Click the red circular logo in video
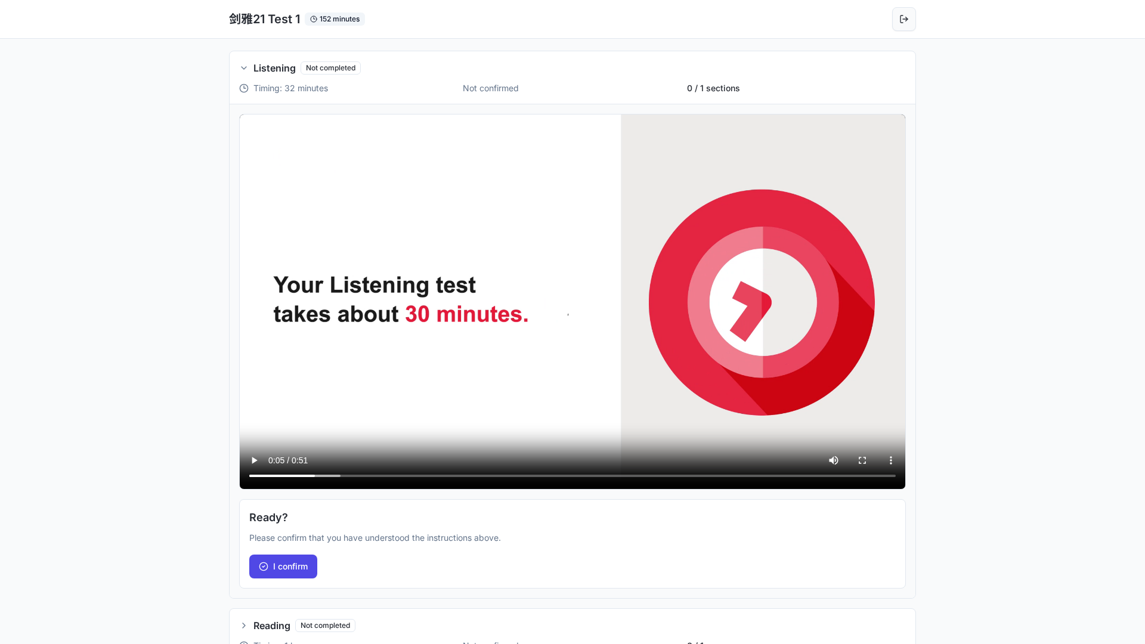This screenshot has width=1145, height=644. pyautogui.click(x=762, y=302)
